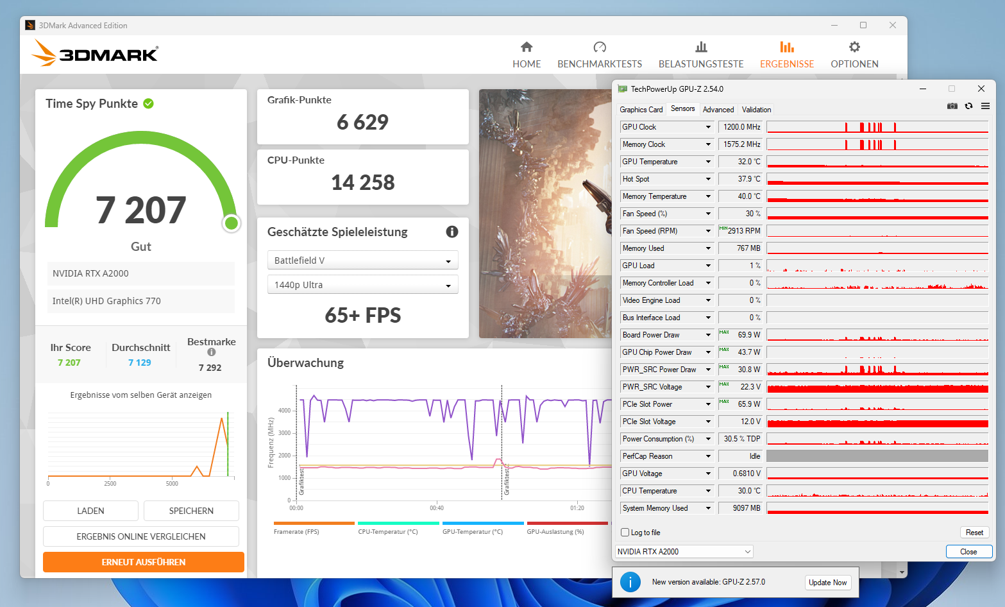Click the Überwachung frequency chart
Image resolution: width=1005 pixels, height=607 pixels.
(x=453, y=443)
